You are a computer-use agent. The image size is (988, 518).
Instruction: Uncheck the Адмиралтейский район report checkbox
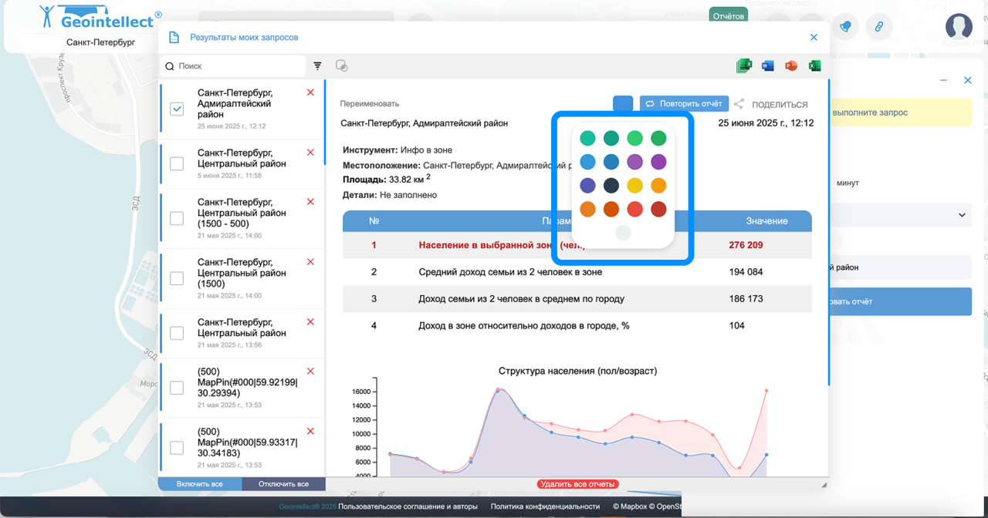(177, 109)
